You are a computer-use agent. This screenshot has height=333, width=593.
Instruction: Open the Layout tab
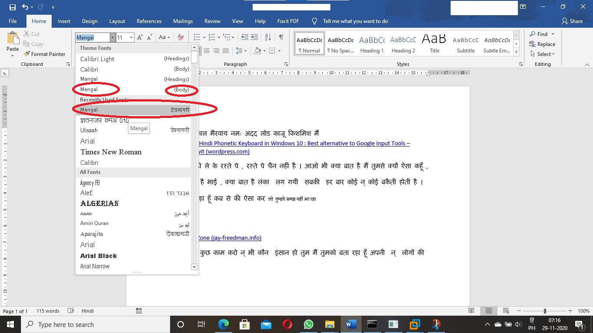[x=117, y=21]
